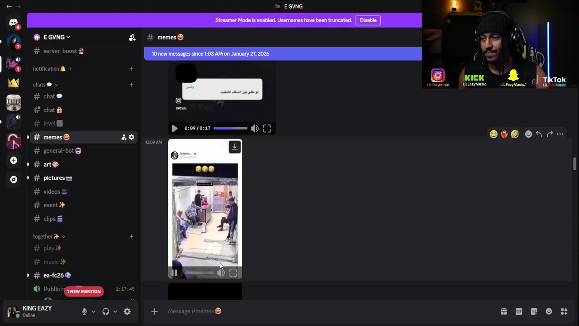Disable Streamer Mode button
Image resolution: width=579 pixels, height=326 pixels.
[x=368, y=20]
